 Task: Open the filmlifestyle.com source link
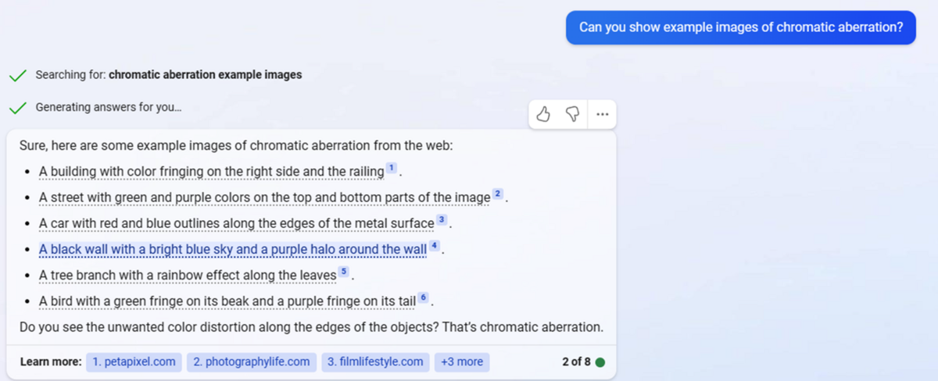point(375,362)
